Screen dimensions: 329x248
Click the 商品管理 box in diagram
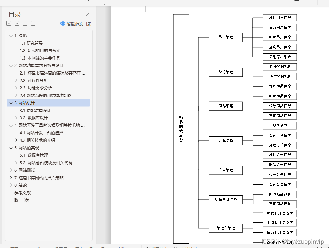226,106
